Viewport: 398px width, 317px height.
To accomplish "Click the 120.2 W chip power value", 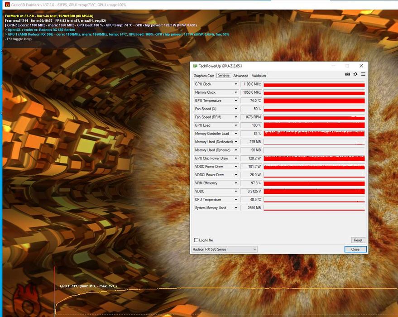I will (251, 158).
